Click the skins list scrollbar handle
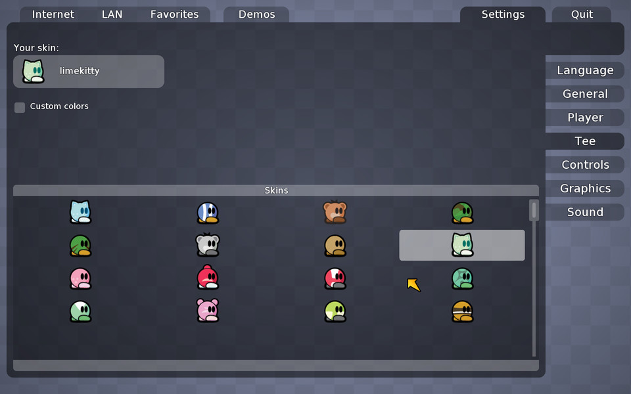631x394 pixels. click(x=534, y=210)
